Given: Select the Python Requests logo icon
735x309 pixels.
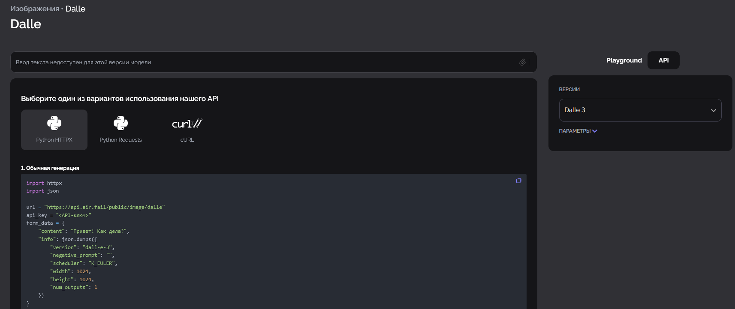Looking at the screenshot, I should 120,123.
